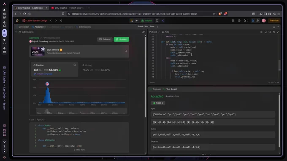This screenshot has width=287, height=161.
Task: Close the Accepted tab
Action: click(45, 27)
